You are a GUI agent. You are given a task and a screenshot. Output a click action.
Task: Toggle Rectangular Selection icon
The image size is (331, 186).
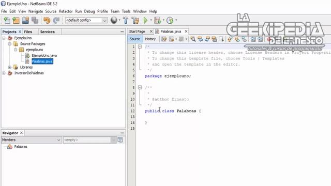[x=221, y=39]
